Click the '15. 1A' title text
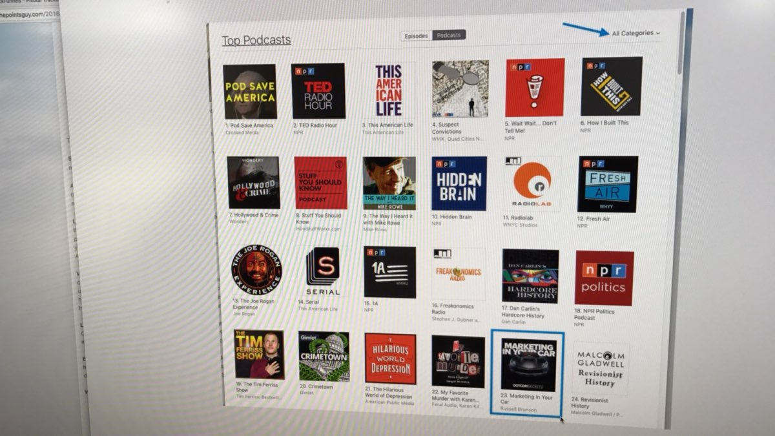The height and width of the screenshot is (436, 775). [371, 302]
